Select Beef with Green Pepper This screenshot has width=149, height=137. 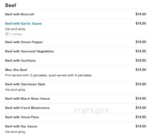click(x=24, y=42)
